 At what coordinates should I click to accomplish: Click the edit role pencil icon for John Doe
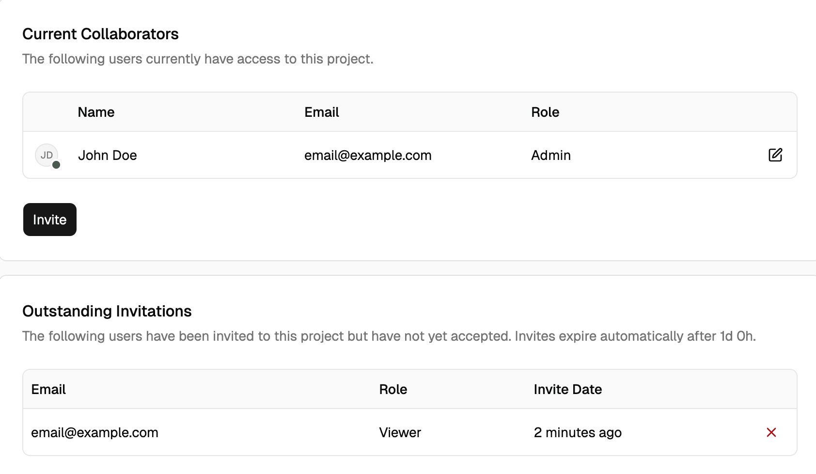click(x=775, y=155)
